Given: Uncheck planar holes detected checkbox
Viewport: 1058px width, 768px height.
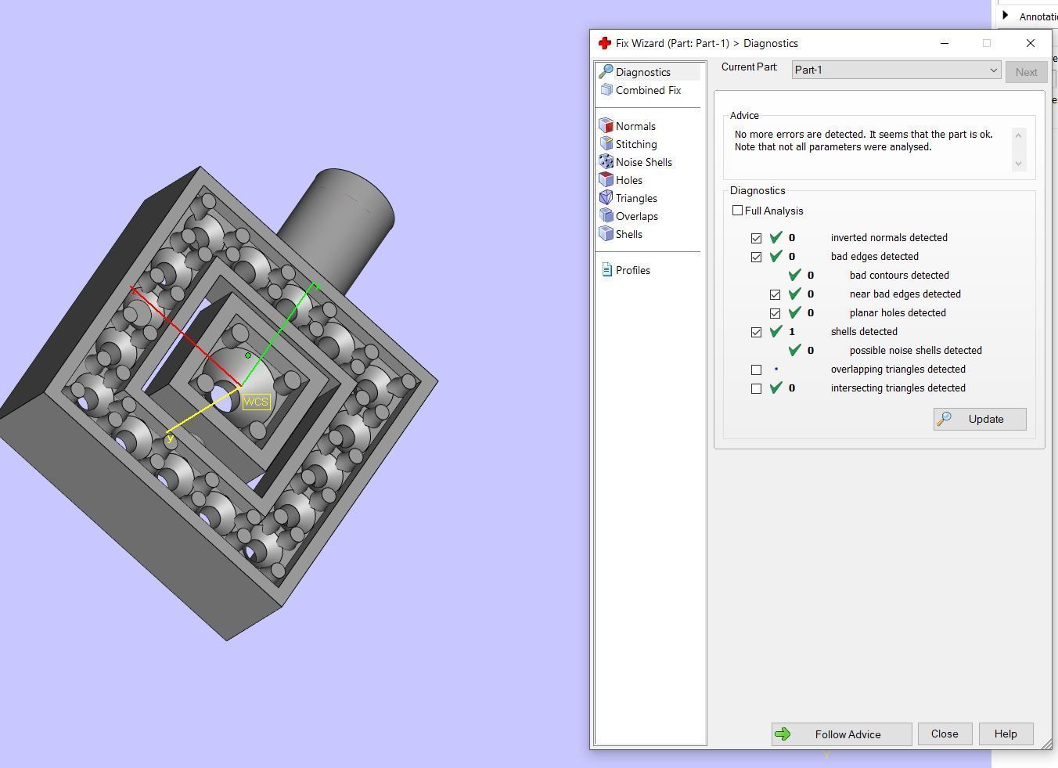Looking at the screenshot, I should tap(775, 313).
